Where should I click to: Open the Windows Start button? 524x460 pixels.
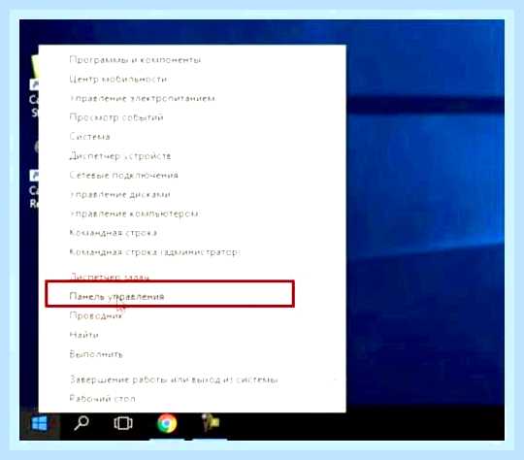(40, 423)
